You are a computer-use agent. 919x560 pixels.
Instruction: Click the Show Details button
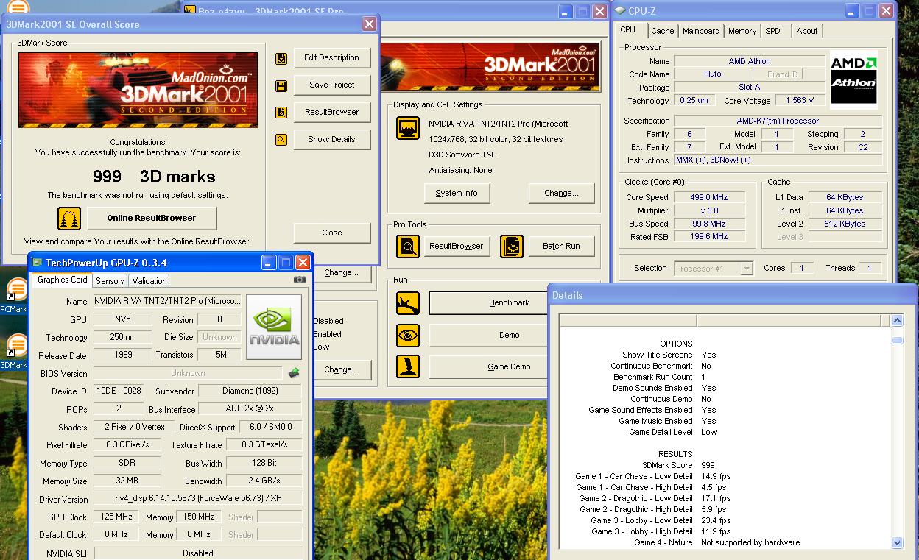(332, 140)
